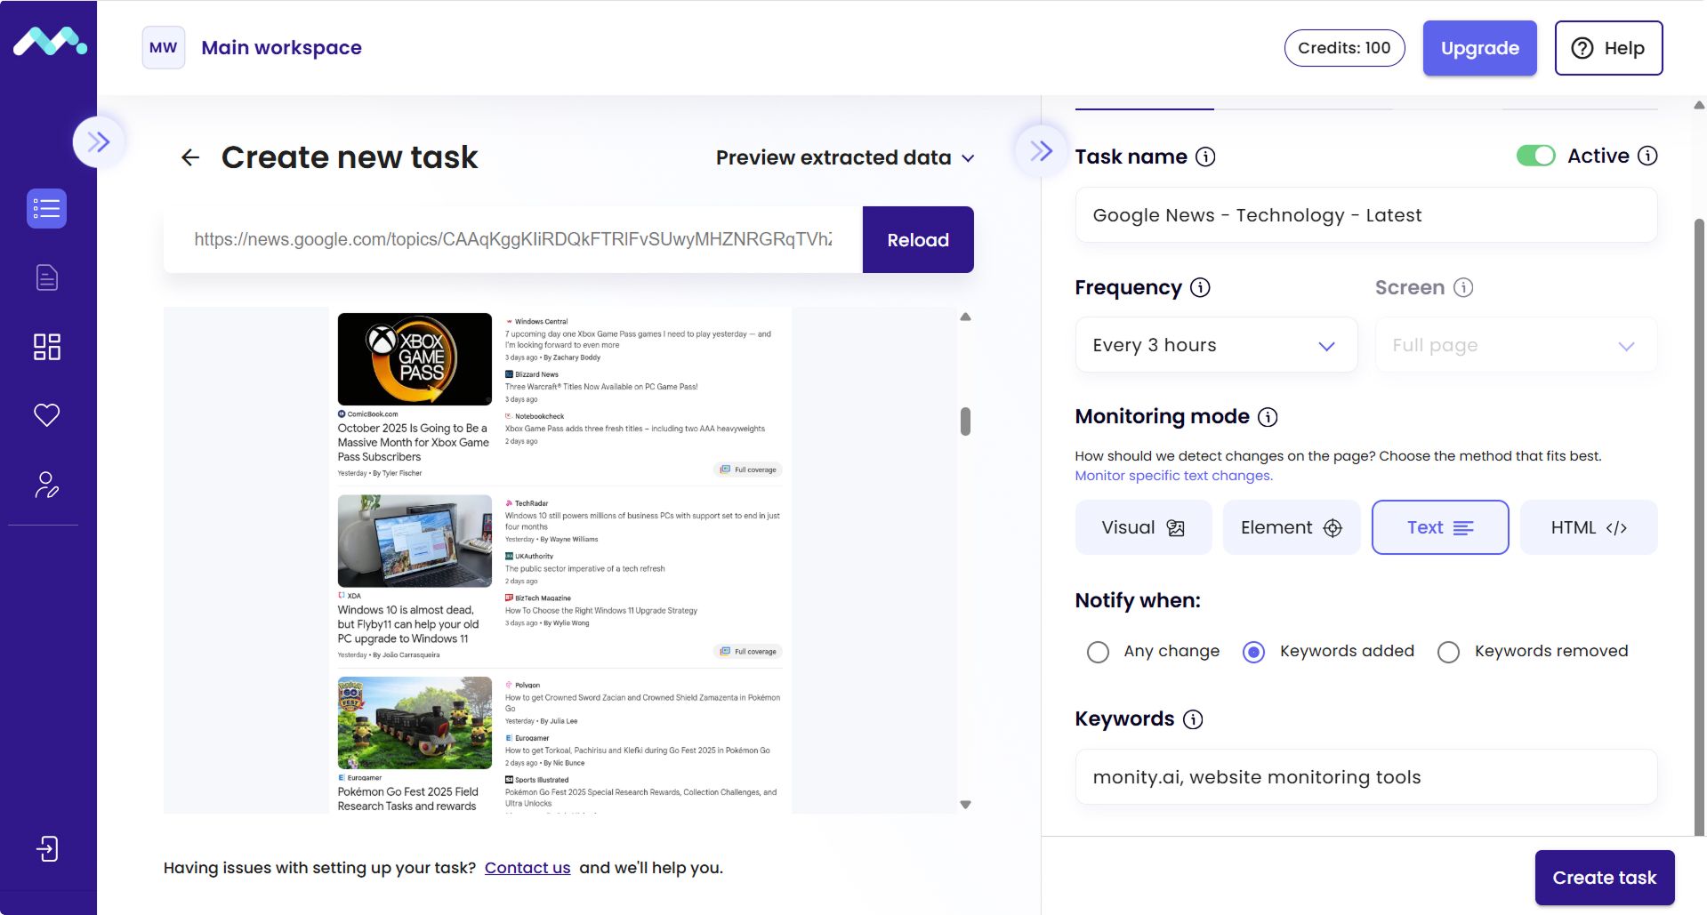Image resolution: width=1707 pixels, height=915 pixels.
Task: Show Monitoring mode info tooltip icon
Action: pyautogui.click(x=1268, y=416)
